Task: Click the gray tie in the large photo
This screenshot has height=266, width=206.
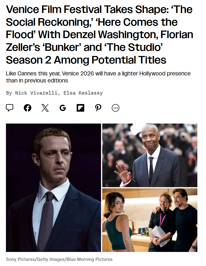Action: click(46, 219)
